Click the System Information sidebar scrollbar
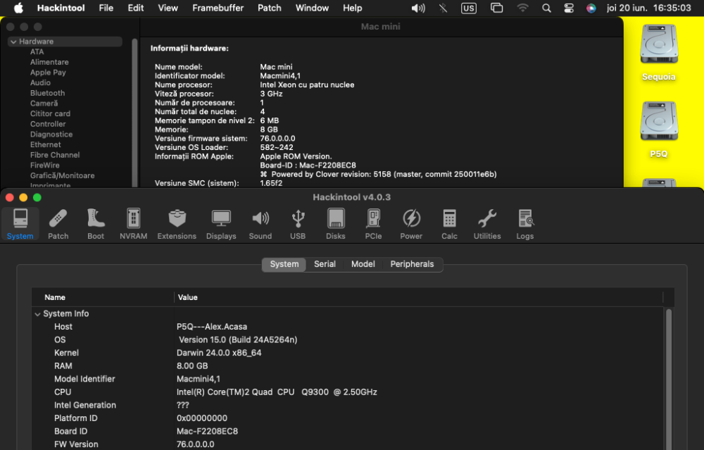Image resolution: width=704 pixels, height=450 pixels. pyautogui.click(x=134, y=112)
